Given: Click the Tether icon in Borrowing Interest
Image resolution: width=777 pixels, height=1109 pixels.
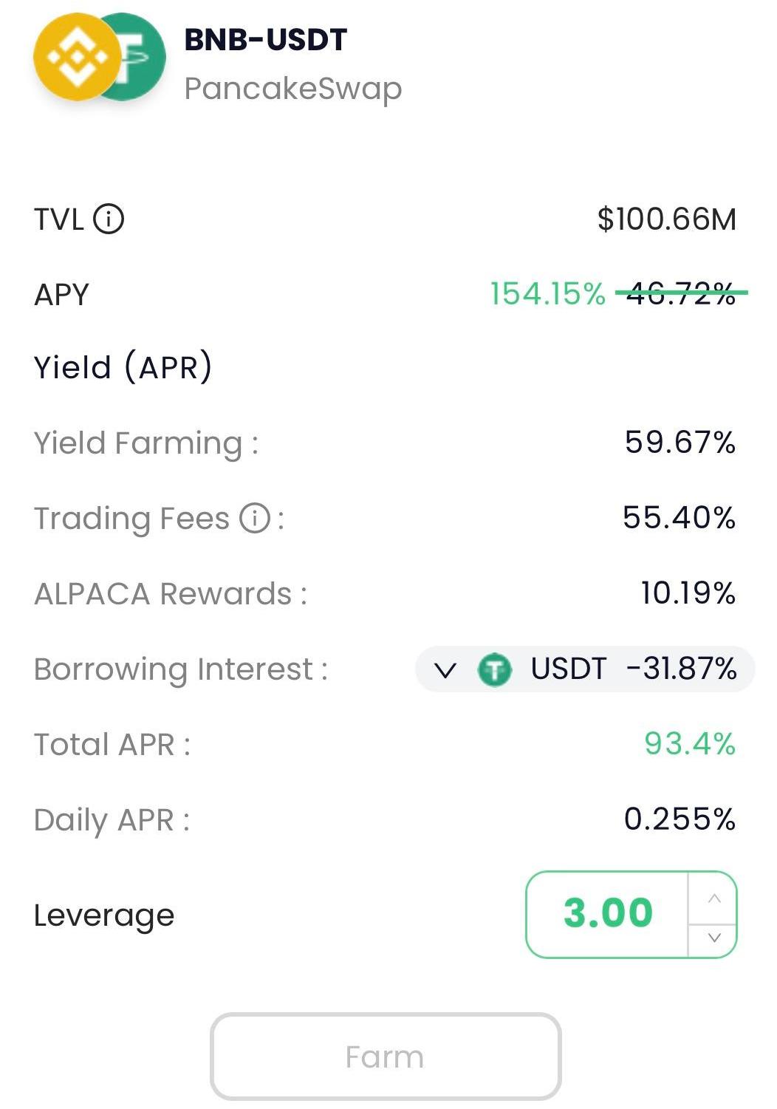Looking at the screenshot, I should click(x=494, y=670).
